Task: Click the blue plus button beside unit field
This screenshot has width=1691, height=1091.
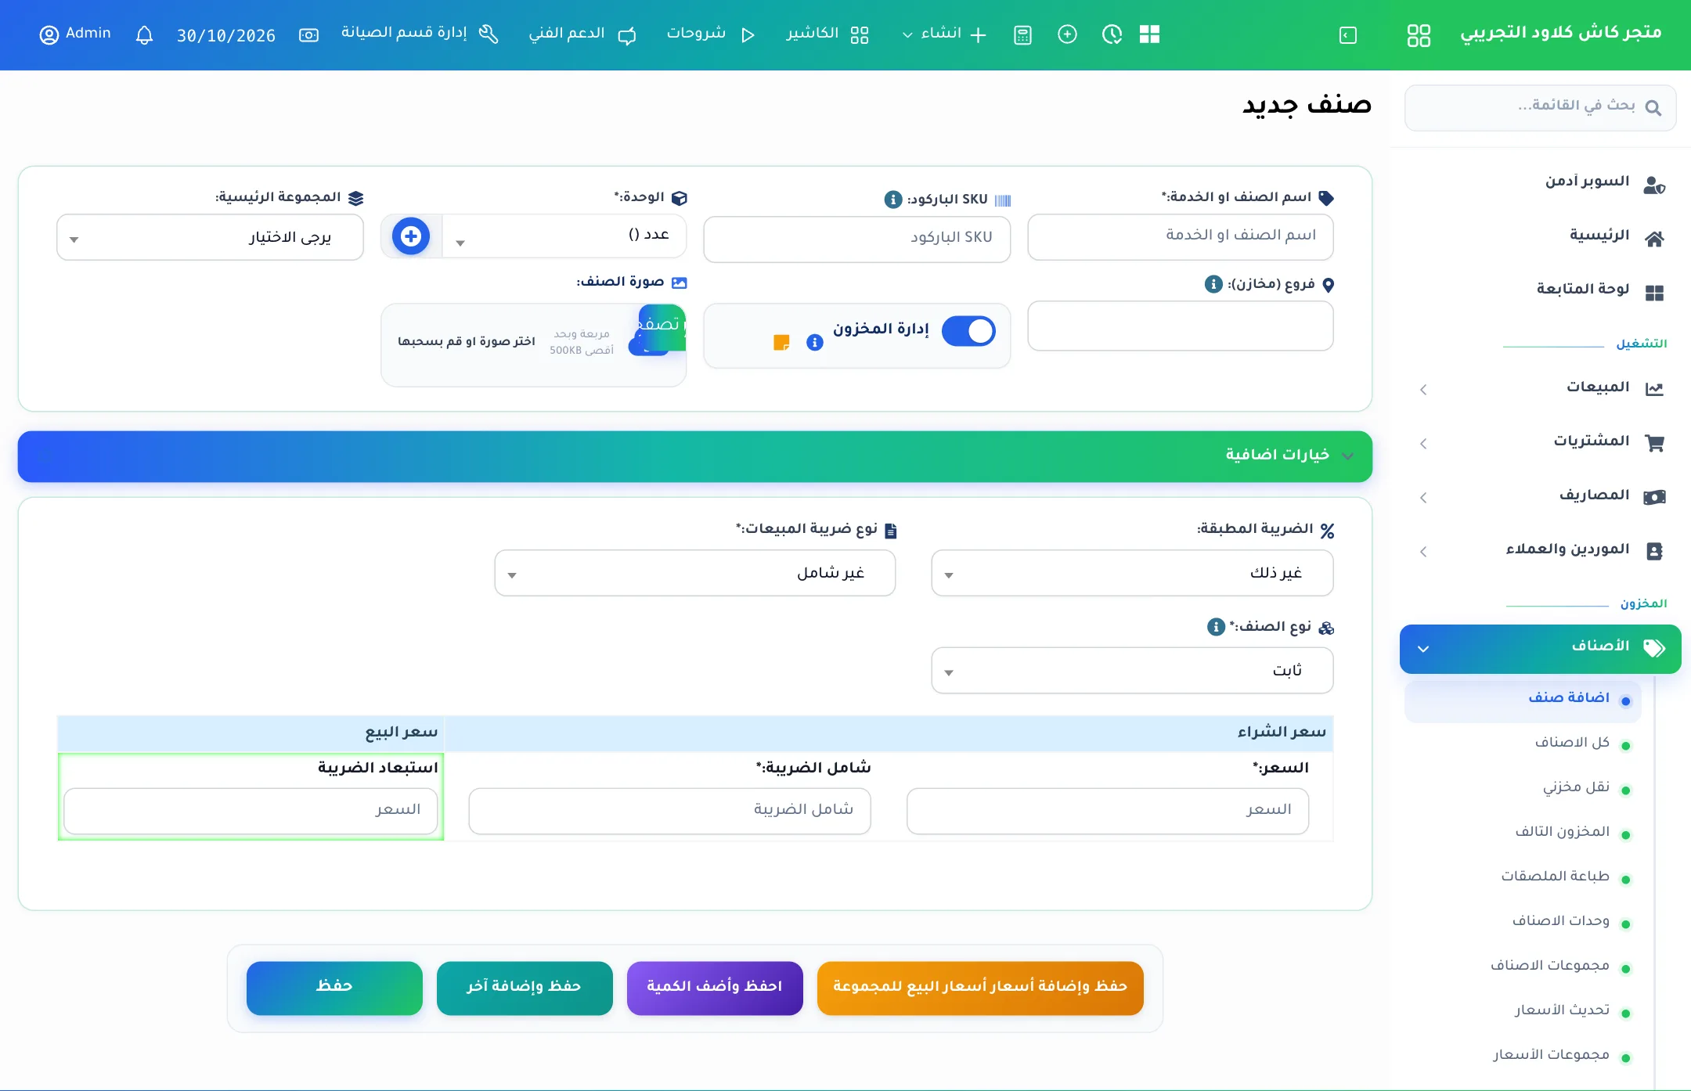Action: pyautogui.click(x=411, y=236)
